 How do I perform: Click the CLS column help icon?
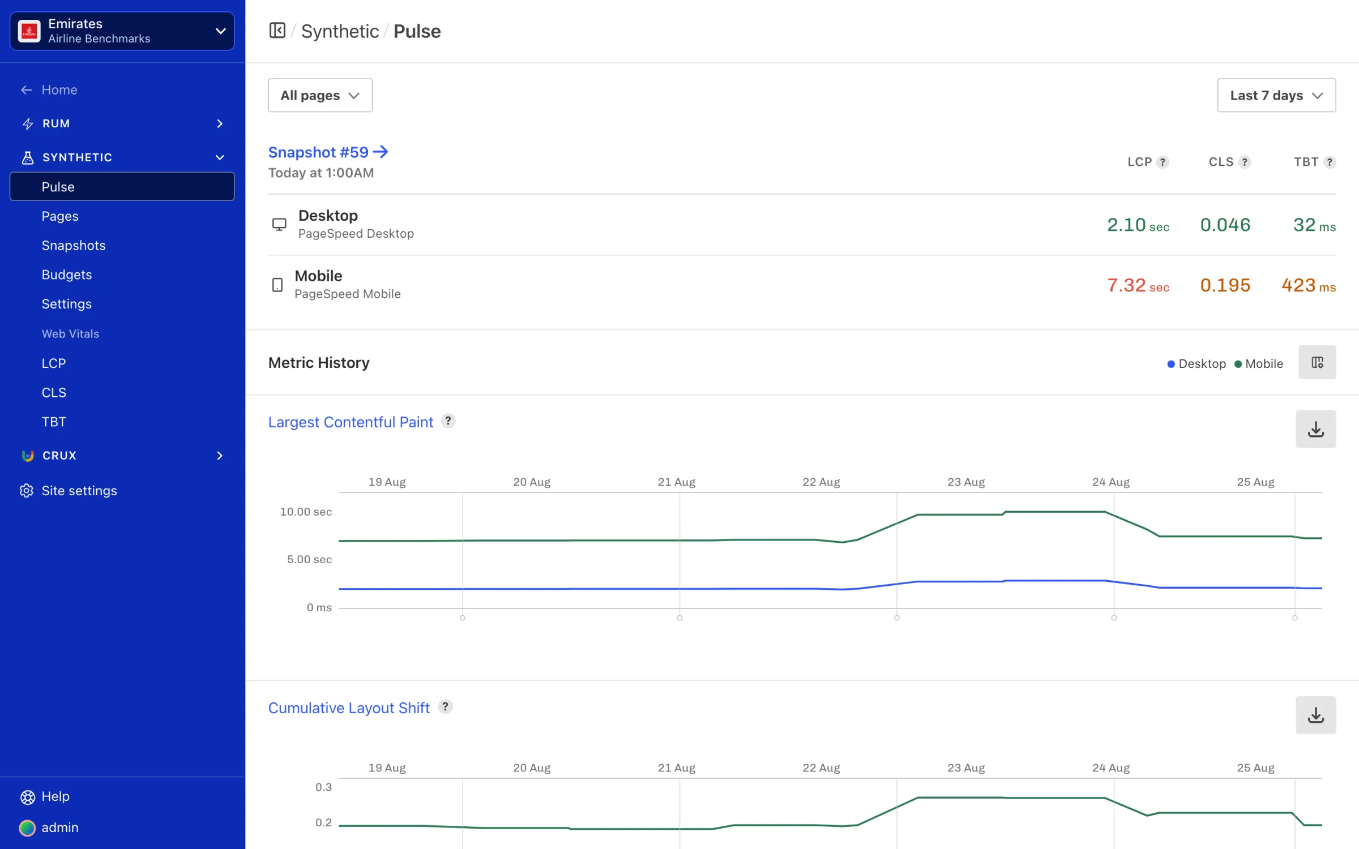click(1245, 162)
